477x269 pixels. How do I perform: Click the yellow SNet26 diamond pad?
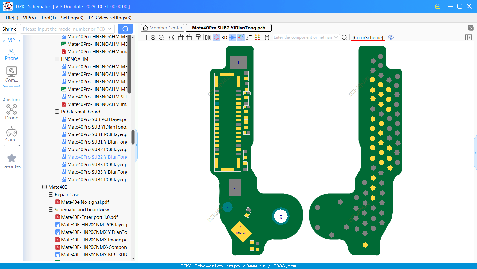tap(241, 232)
